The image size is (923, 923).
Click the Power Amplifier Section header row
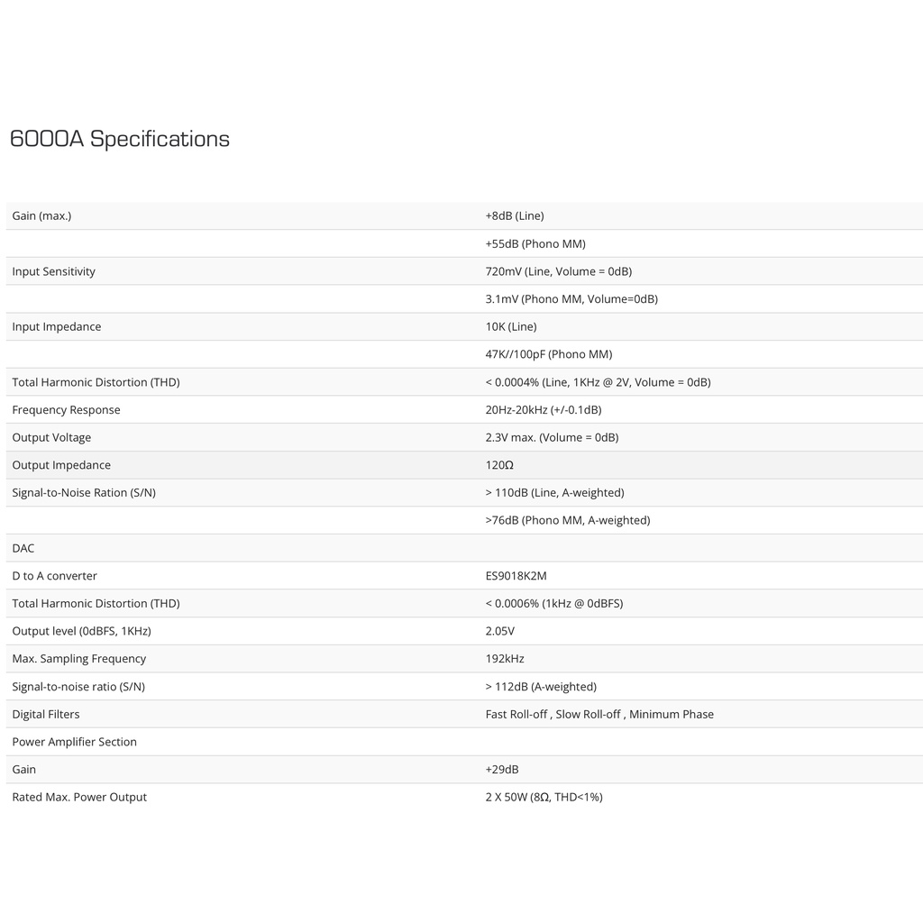pos(75,742)
